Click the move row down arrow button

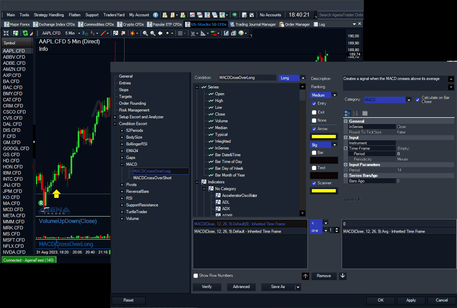tap(343, 276)
